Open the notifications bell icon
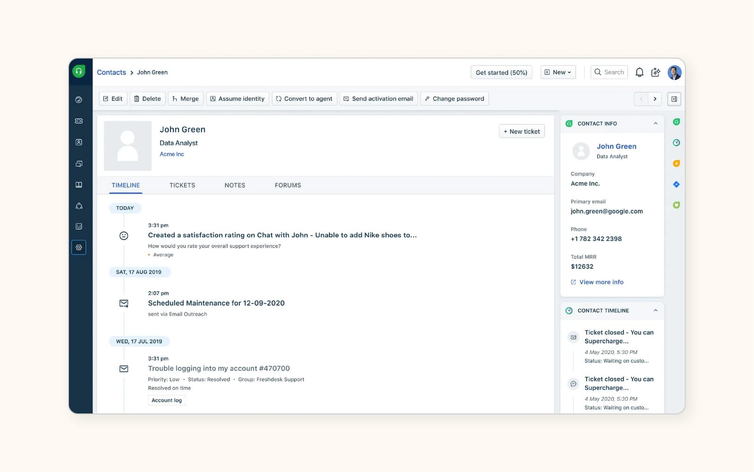The image size is (754, 472). tap(639, 72)
